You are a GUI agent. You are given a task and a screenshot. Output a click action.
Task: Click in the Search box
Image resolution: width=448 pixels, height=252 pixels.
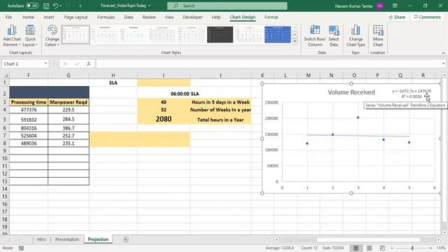pos(227,6)
